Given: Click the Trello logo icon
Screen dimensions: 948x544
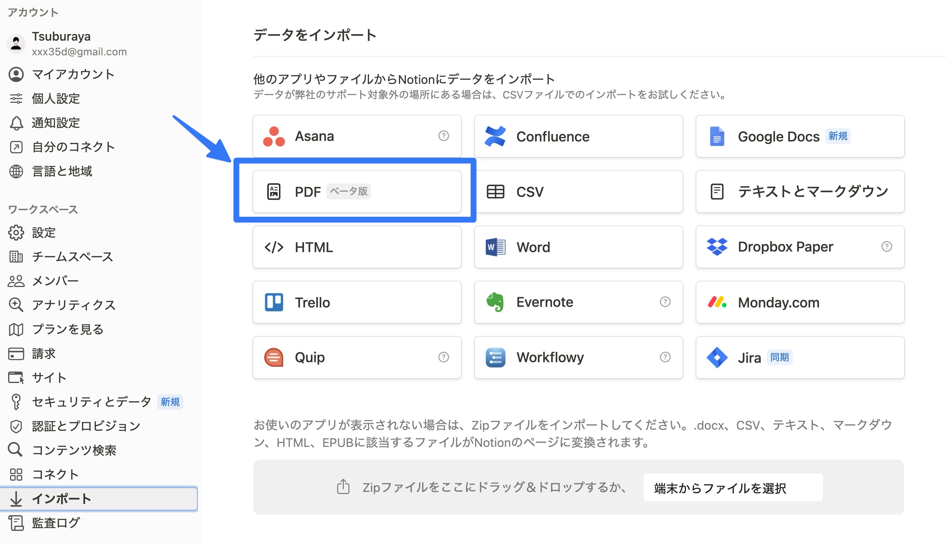Looking at the screenshot, I should 274,302.
